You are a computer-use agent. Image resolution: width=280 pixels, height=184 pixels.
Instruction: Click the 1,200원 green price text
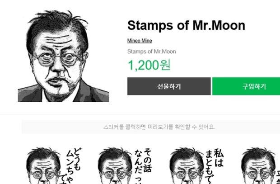(x=149, y=65)
